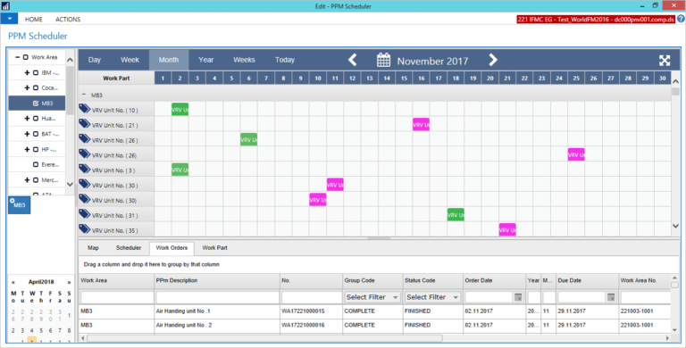Expand the Merc... tree node
This screenshot has width=686, height=348.
point(27,180)
